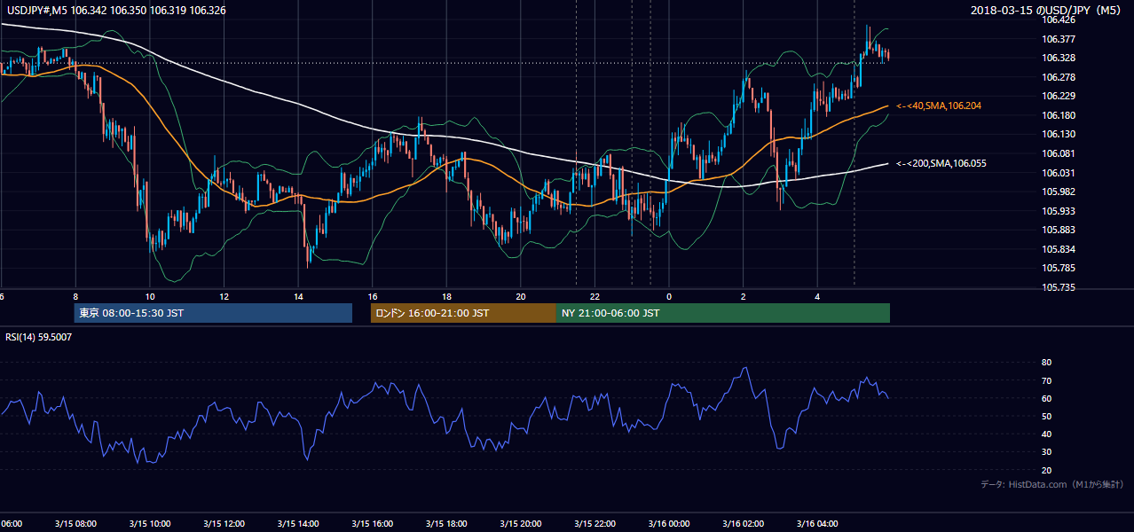Click RSI scale value 70
This screenshot has width=1134, height=532.
(x=1046, y=380)
